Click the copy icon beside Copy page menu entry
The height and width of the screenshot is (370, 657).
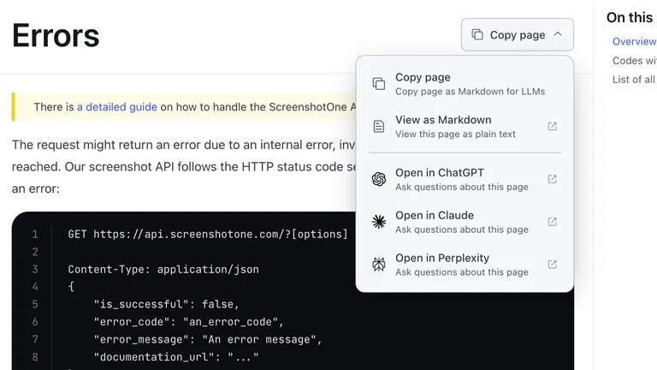pyautogui.click(x=379, y=83)
